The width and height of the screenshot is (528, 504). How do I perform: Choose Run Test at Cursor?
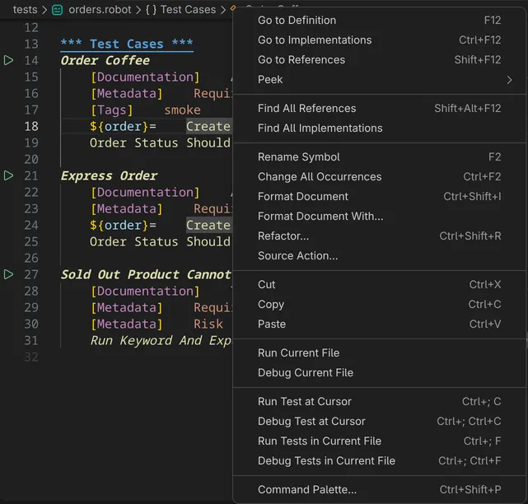(379, 401)
